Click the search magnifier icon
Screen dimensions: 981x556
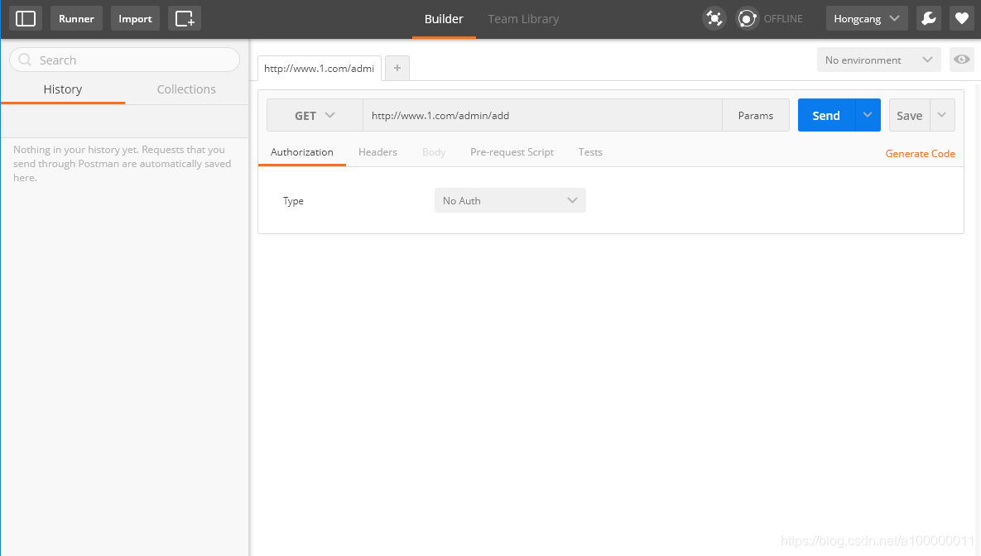[25, 60]
